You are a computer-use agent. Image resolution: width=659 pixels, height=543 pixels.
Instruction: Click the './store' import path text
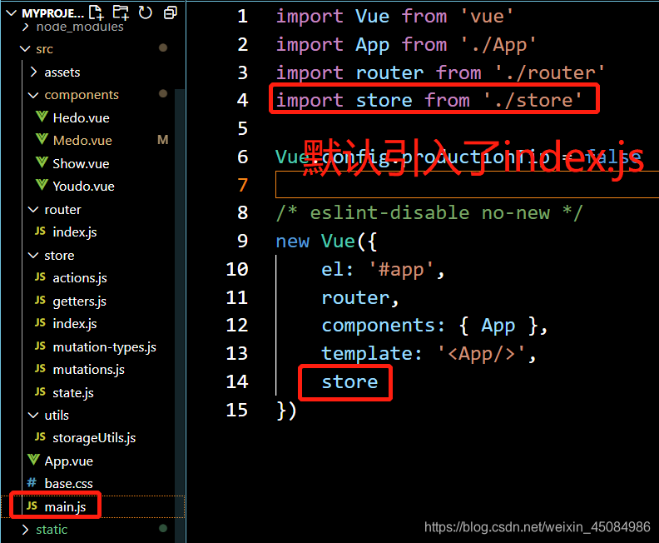pos(533,100)
